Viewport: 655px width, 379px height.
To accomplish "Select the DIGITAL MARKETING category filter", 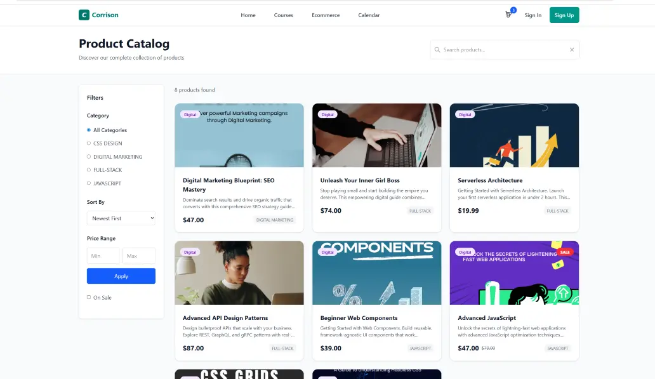I will [89, 157].
